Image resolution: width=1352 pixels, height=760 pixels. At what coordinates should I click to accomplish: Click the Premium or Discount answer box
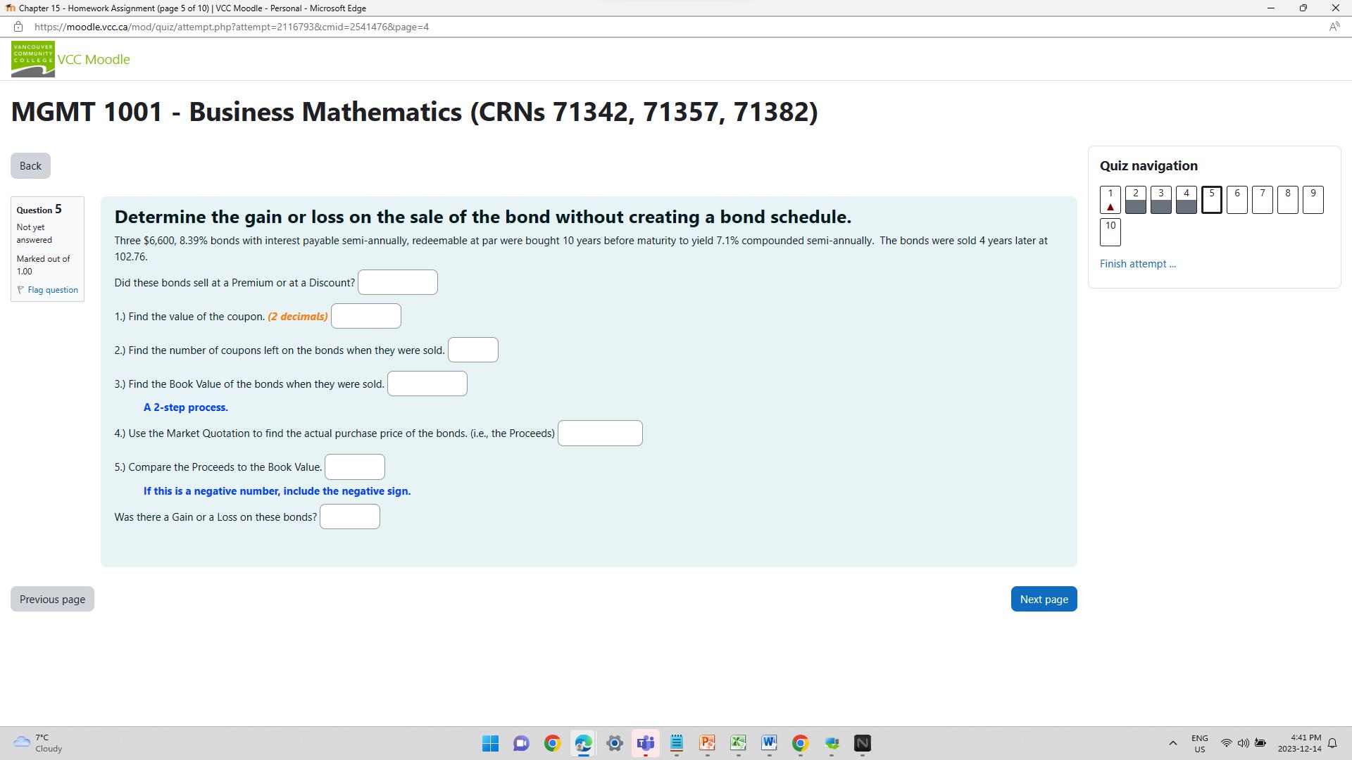[398, 282]
